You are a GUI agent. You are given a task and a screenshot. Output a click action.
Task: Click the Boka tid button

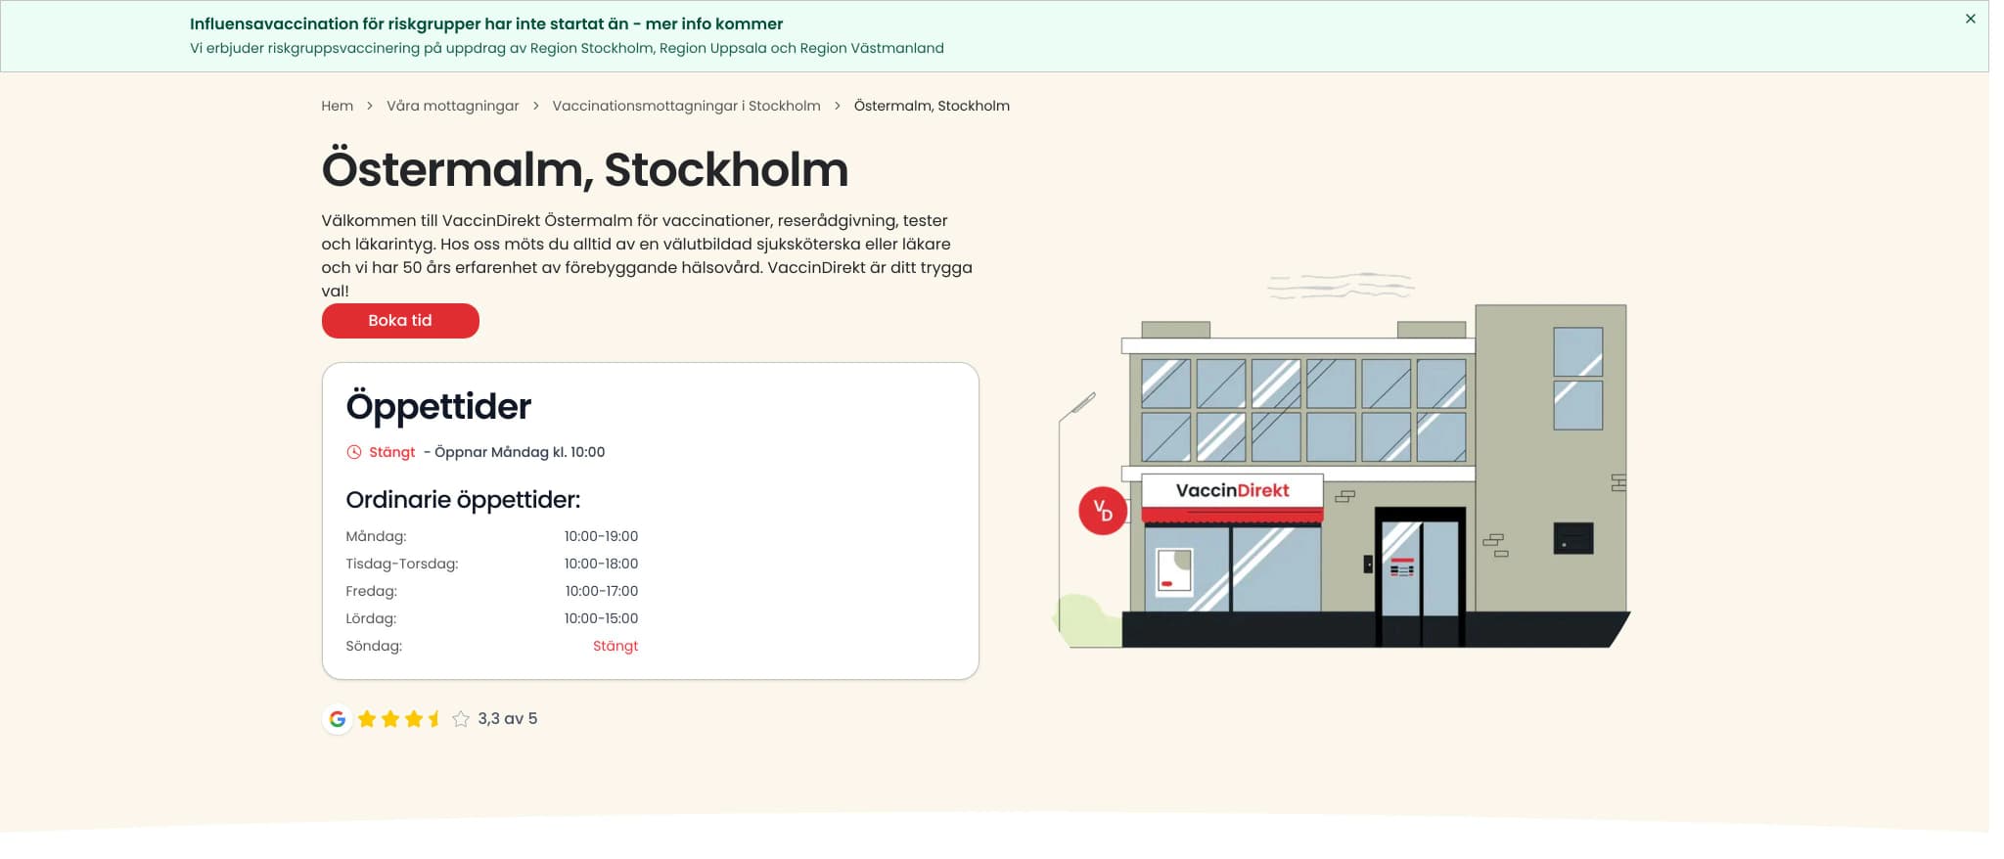pyautogui.click(x=400, y=321)
